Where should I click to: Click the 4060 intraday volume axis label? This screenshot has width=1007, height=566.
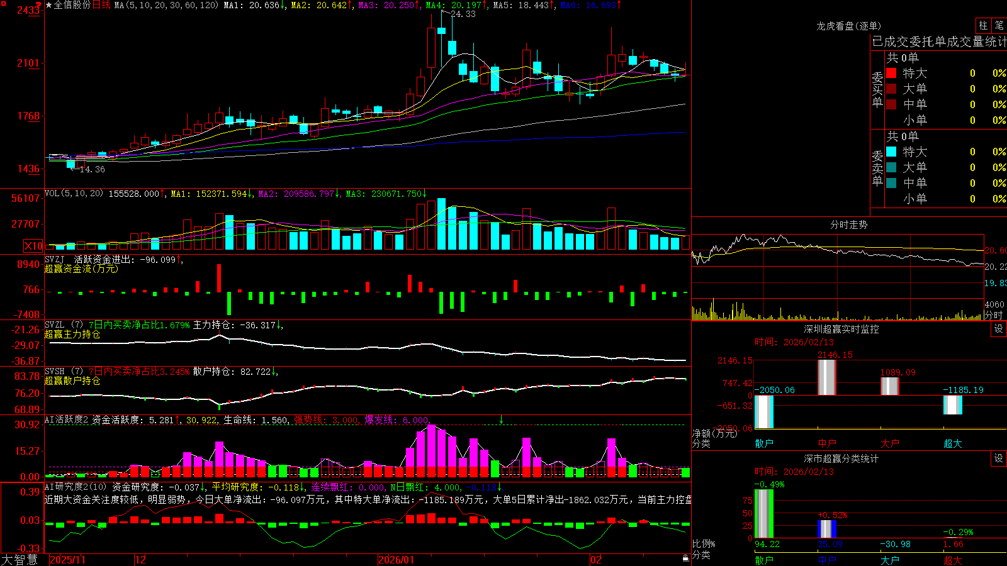click(x=994, y=304)
